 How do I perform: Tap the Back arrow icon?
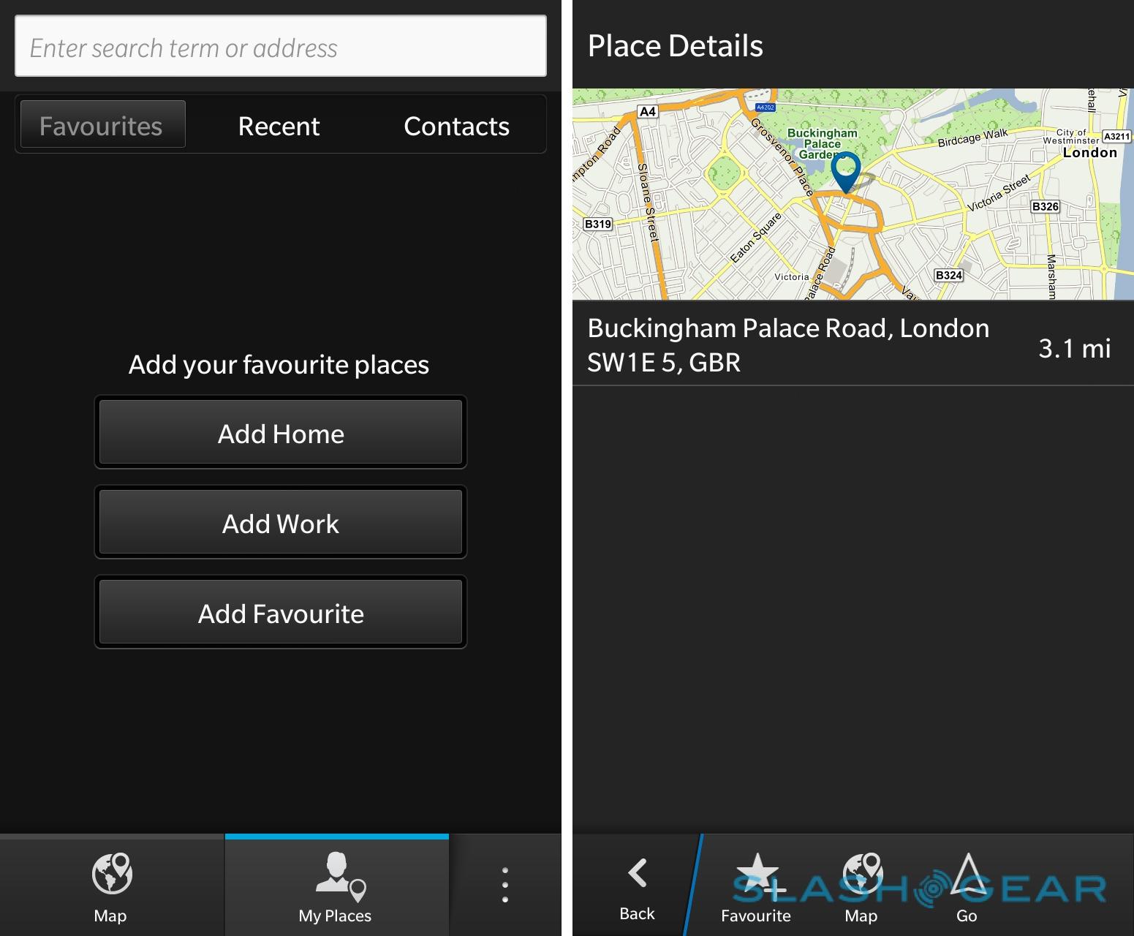[x=637, y=872]
